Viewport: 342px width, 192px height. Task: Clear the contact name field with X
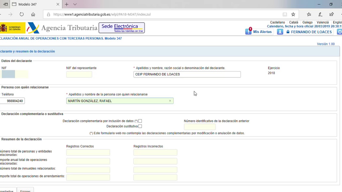(x=170, y=101)
